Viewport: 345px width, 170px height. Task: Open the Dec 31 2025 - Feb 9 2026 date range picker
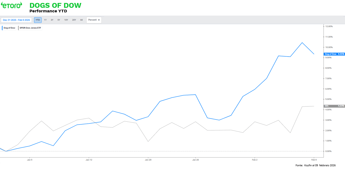[x=16, y=20]
